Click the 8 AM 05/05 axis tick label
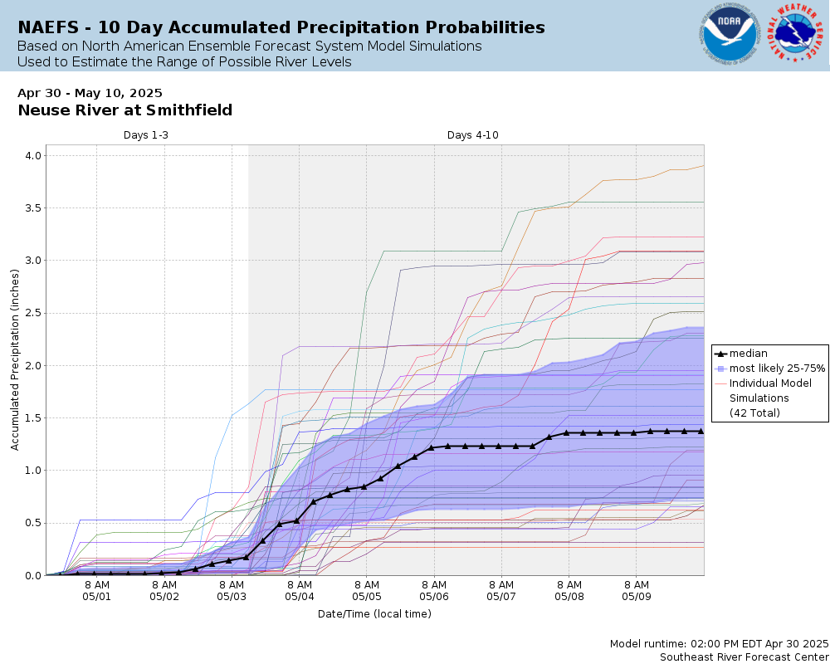 click(x=367, y=590)
